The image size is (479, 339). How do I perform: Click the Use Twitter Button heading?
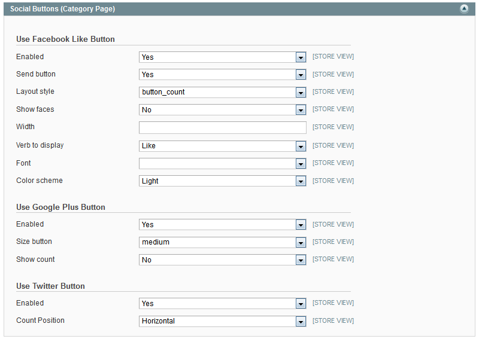tap(50, 286)
